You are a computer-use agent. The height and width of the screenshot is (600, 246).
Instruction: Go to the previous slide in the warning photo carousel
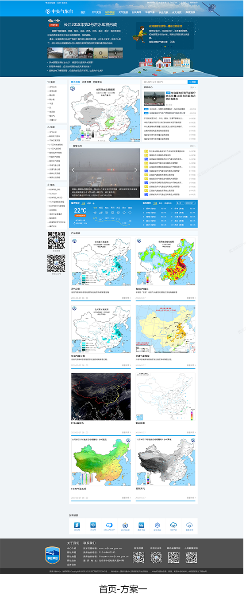[x=74, y=170]
